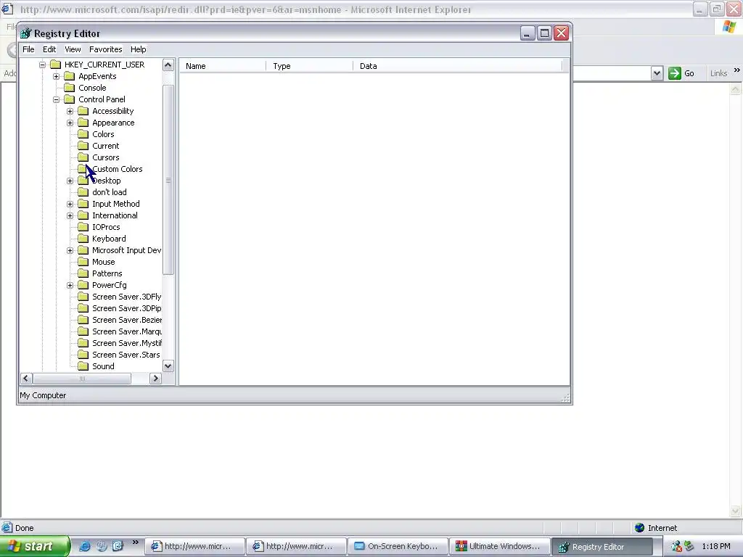Open the View menu in Registry Editor
The width and height of the screenshot is (743, 557).
pos(73,49)
